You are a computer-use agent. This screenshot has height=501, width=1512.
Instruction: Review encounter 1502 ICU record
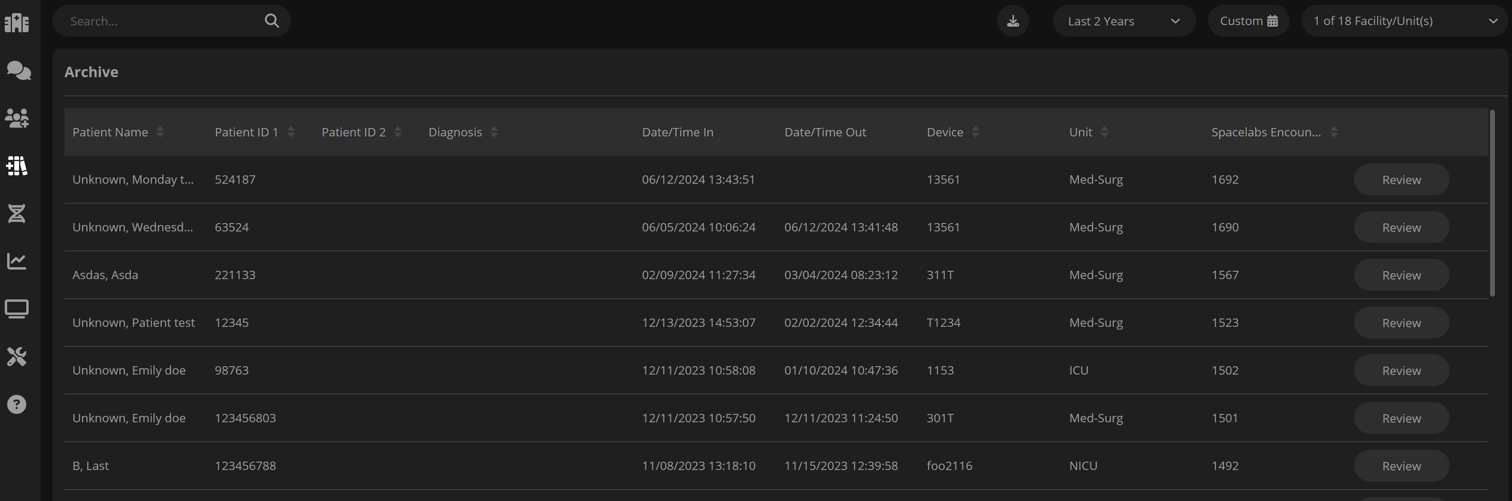click(x=1402, y=370)
